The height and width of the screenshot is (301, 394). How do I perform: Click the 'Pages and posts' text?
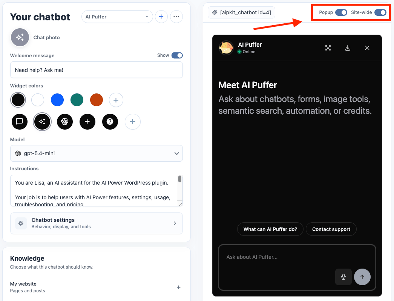click(x=28, y=291)
